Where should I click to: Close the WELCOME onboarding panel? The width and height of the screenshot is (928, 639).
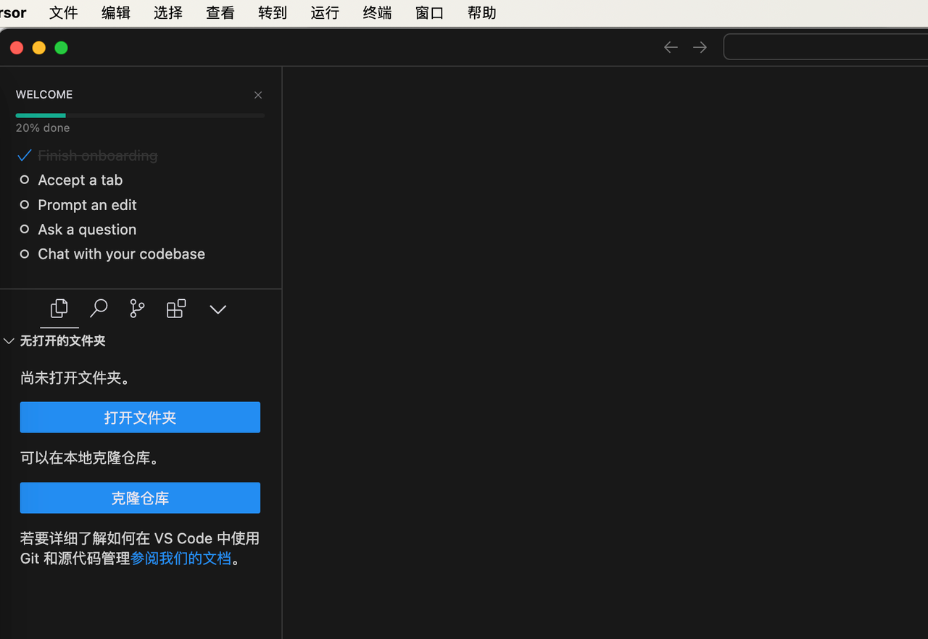258,95
